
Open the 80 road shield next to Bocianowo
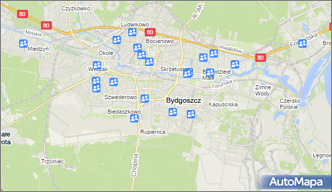pos(150,32)
